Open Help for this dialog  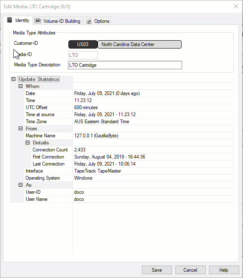(224, 270)
